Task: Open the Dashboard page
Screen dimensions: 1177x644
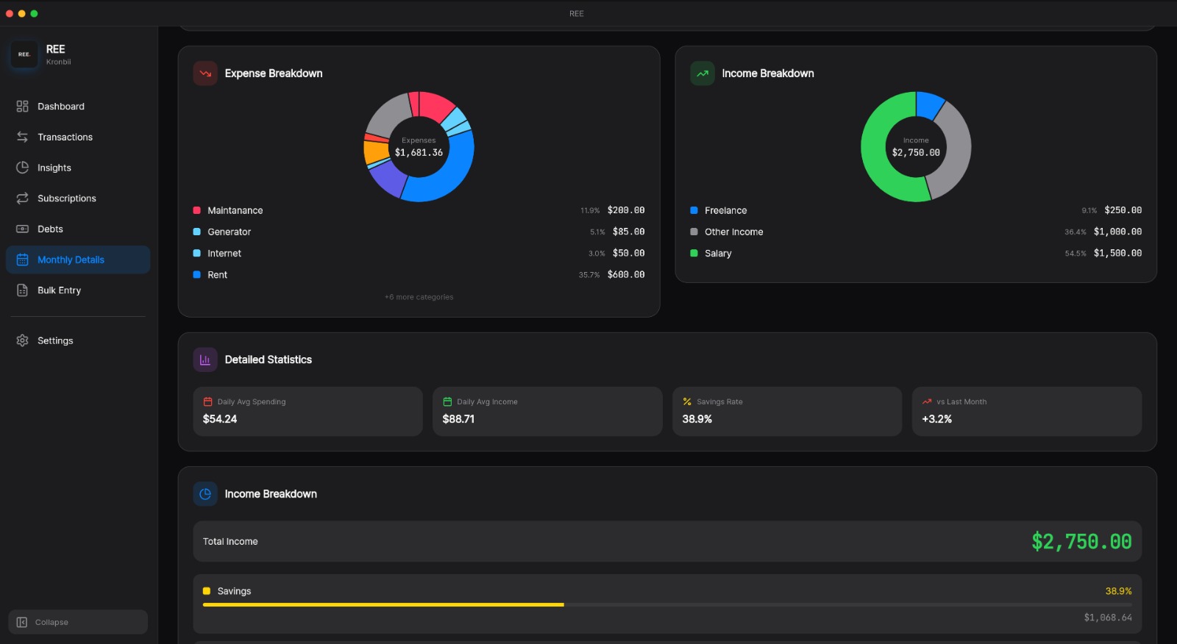Action: [x=78, y=107]
